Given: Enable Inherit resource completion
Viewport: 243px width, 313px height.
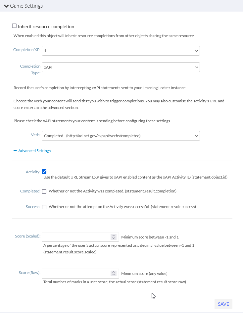Looking at the screenshot, I should pos(14,26).
